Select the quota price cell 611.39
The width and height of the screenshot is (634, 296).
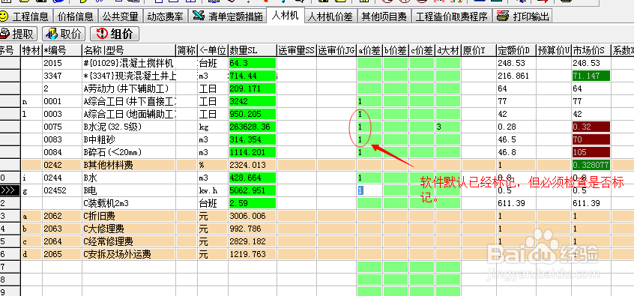click(516, 203)
